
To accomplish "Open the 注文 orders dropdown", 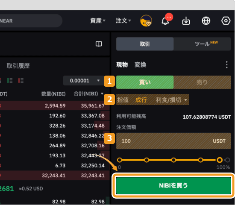I will pyautogui.click(x=123, y=20).
